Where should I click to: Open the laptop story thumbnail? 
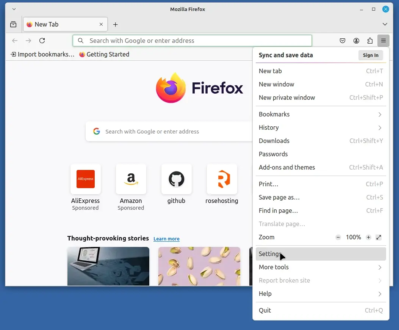pos(108,266)
